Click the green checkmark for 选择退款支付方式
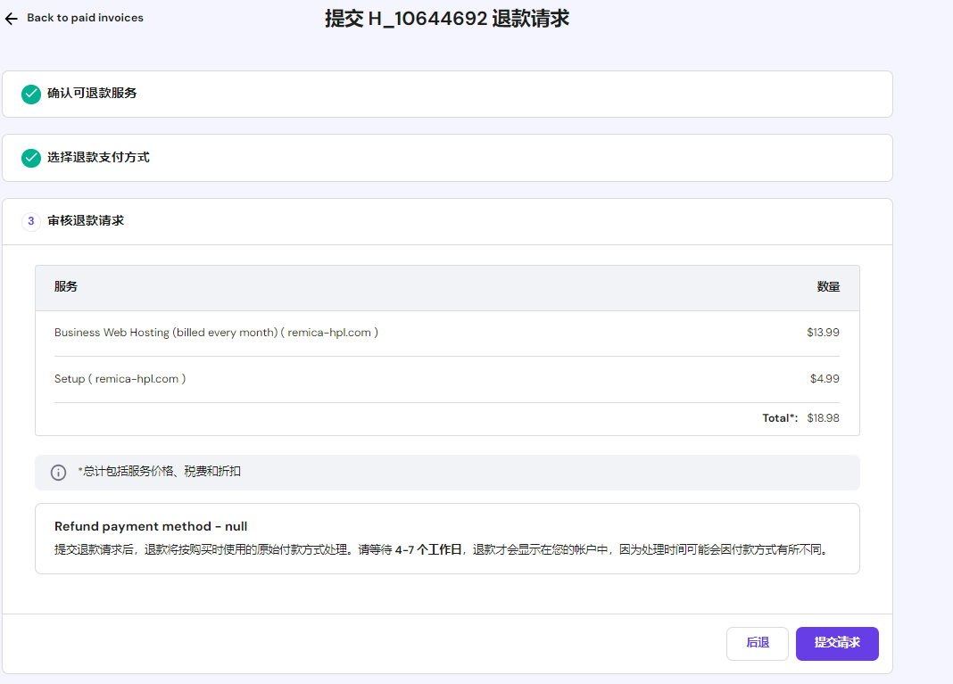Viewport: 953px width, 684px height. tap(31, 158)
